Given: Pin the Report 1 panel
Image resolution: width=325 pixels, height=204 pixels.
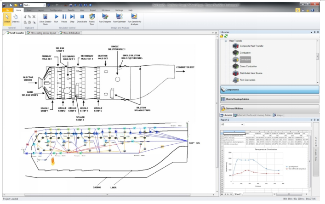Looking at the screenshot, I should click(314, 120).
